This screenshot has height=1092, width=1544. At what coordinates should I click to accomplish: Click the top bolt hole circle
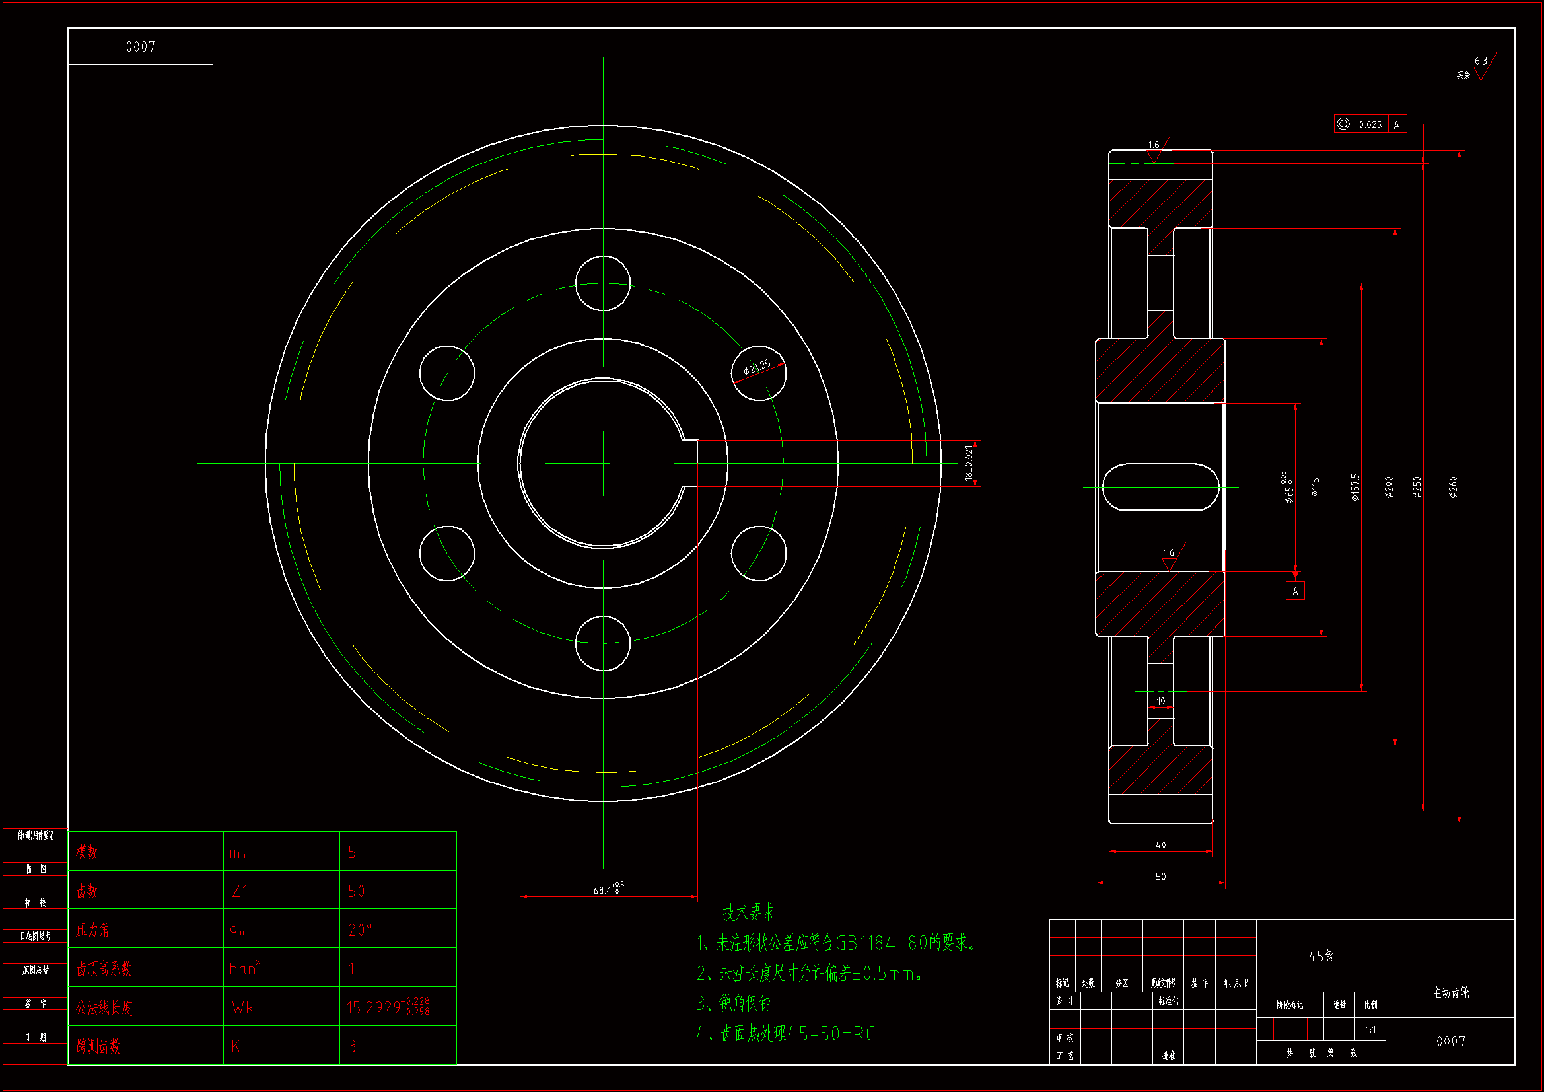[x=602, y=283]
